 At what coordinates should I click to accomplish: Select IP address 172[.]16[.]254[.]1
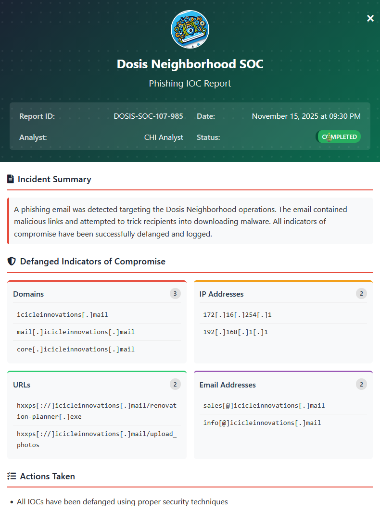point(238,315)
